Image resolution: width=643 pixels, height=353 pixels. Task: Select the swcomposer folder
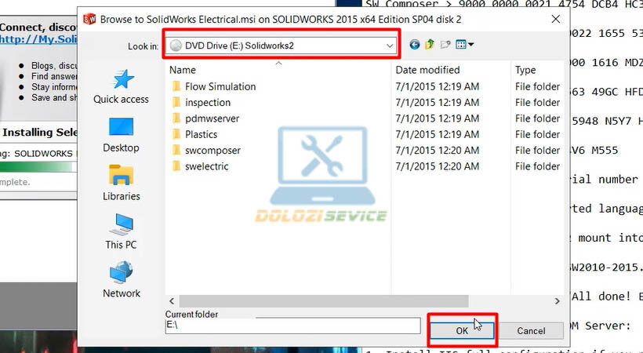tap(213, 150)
